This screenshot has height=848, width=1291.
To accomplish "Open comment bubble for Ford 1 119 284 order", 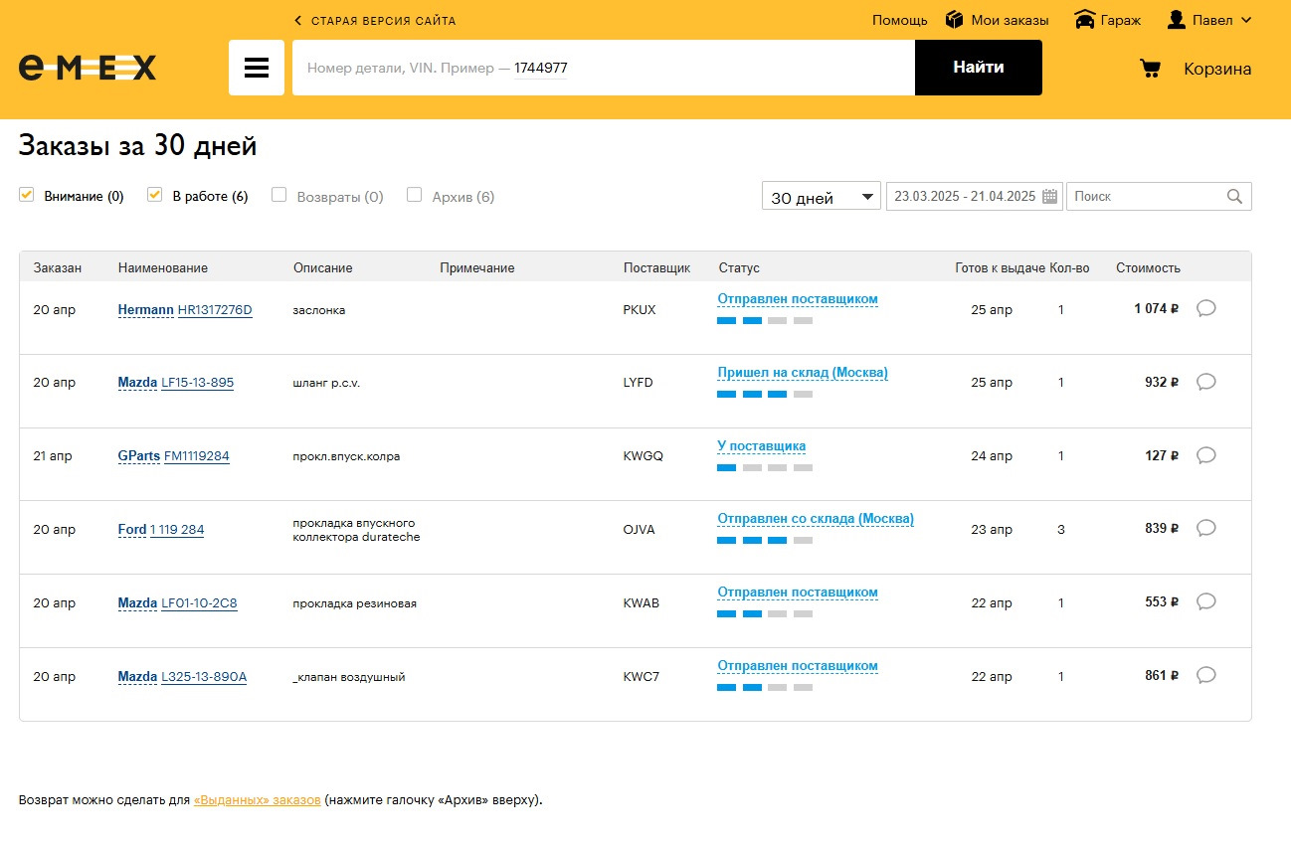I will click(x=1206, y=528).
